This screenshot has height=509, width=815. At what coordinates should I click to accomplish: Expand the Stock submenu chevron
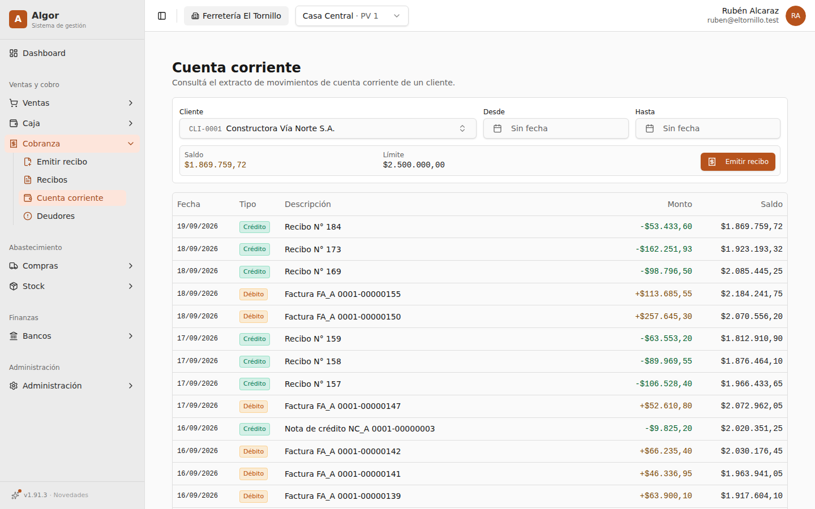(x=131, y=286)
